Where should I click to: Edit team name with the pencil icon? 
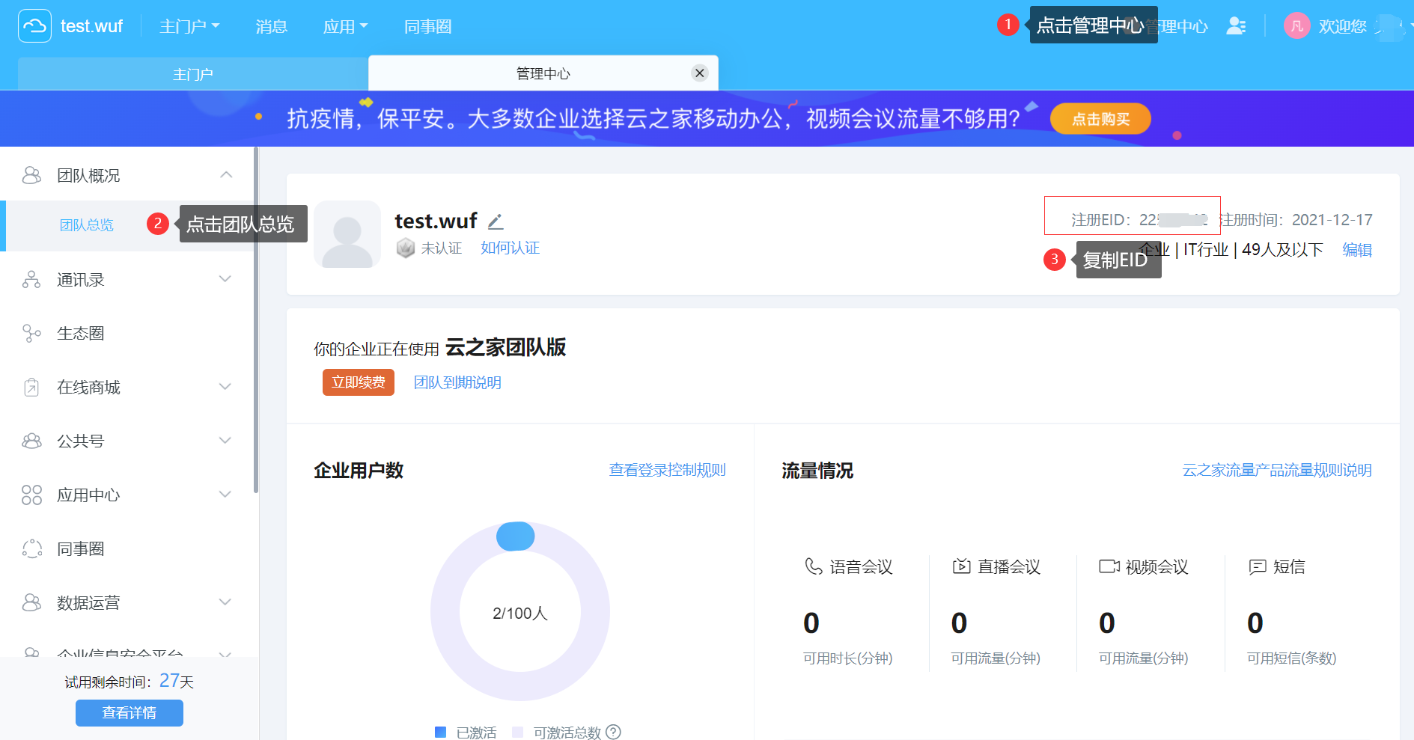(x=496, y=221)
